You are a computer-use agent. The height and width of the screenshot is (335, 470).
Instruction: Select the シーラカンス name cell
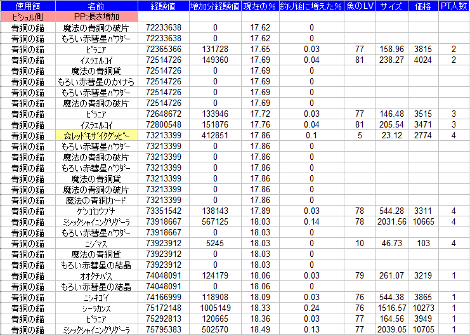click(96, 308)
